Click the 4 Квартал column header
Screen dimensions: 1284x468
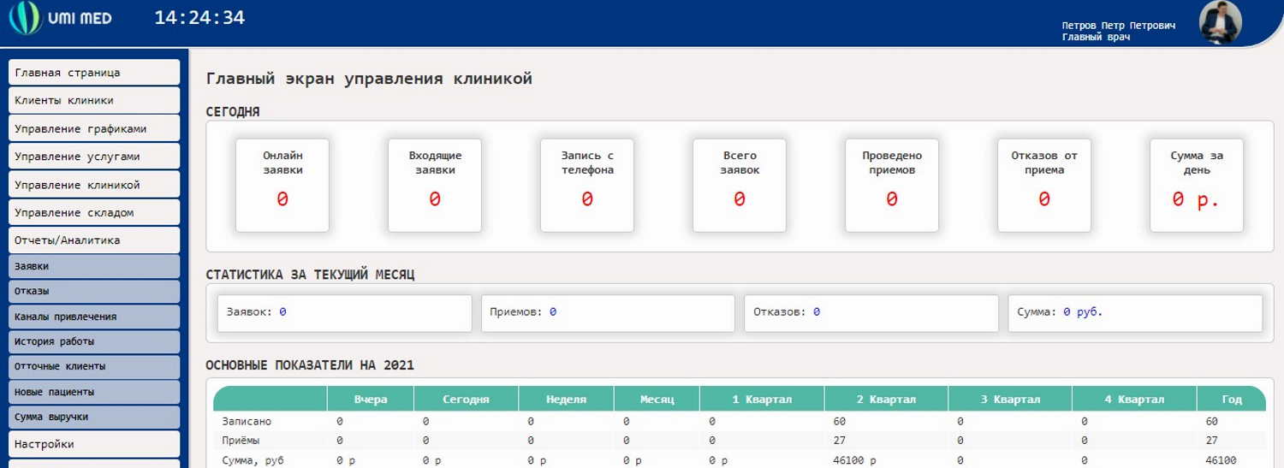[x=1134, y=399]
